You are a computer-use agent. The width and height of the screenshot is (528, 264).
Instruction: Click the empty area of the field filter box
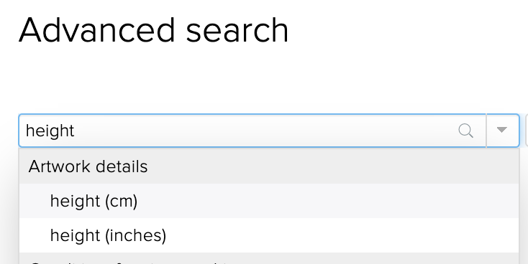(x=263, y=131)
